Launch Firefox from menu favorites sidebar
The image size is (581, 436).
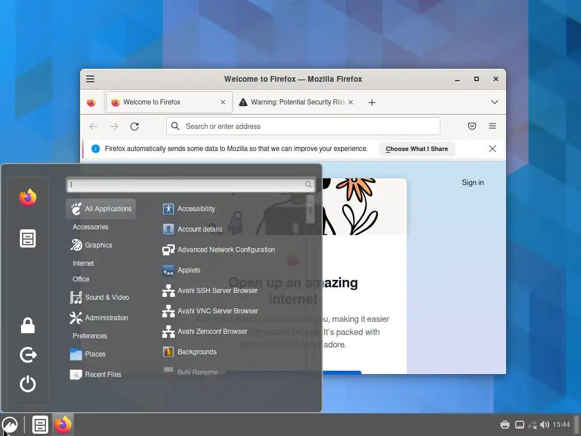[x=28, y=197]
